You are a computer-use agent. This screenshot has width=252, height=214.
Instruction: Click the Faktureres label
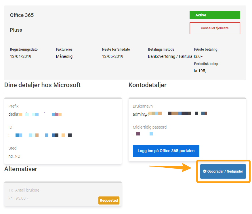click(x=64, y=49)
